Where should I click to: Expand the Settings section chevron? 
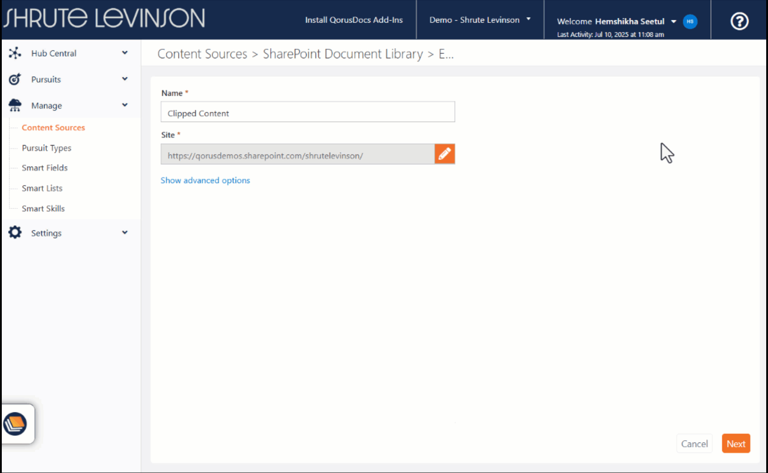click(125, 233)
